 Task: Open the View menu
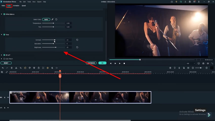pyautogui.click(x=34, y=2)
